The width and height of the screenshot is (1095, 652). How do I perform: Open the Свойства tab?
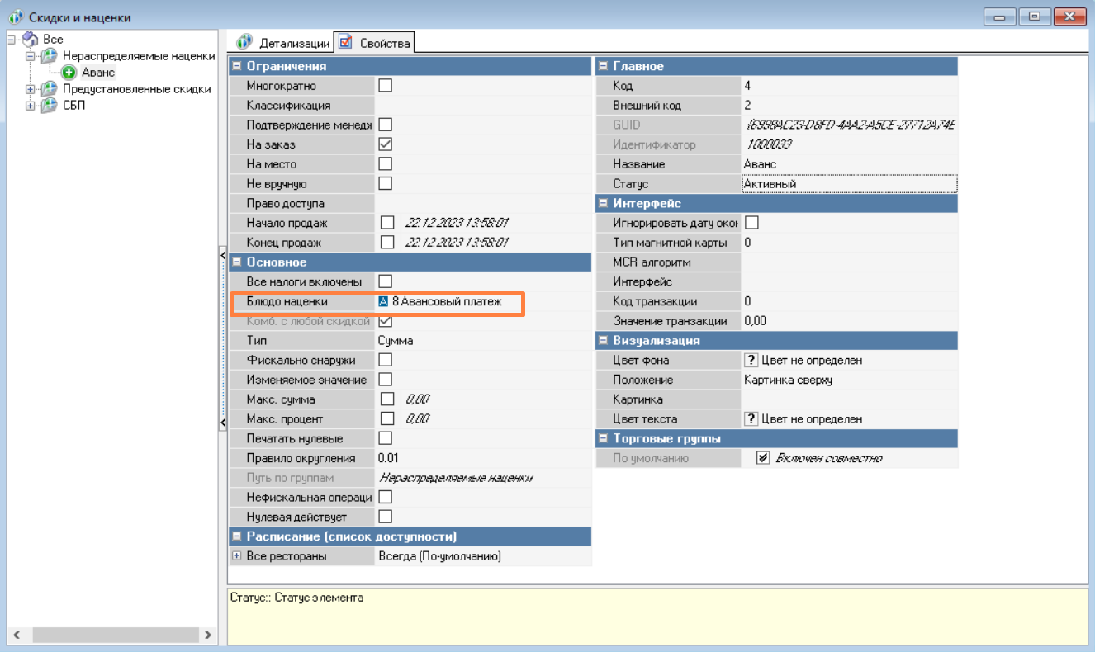pyautogui.click(x=375, y=43)
